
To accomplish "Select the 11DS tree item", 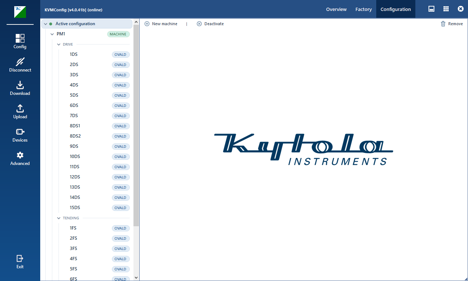I will click(x=75, y=167).
